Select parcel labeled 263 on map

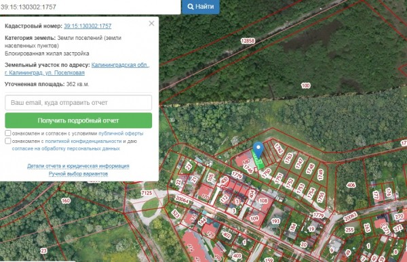point(367,227)
